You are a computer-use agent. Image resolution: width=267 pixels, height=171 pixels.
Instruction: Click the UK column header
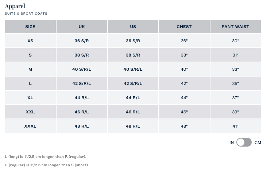(x=82, y=27)
